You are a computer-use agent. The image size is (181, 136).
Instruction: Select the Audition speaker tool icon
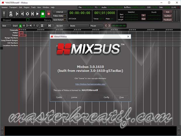coord(31,26)
